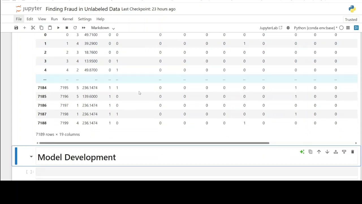Save the notebook with the floppy disk icon

coord(16,28)
